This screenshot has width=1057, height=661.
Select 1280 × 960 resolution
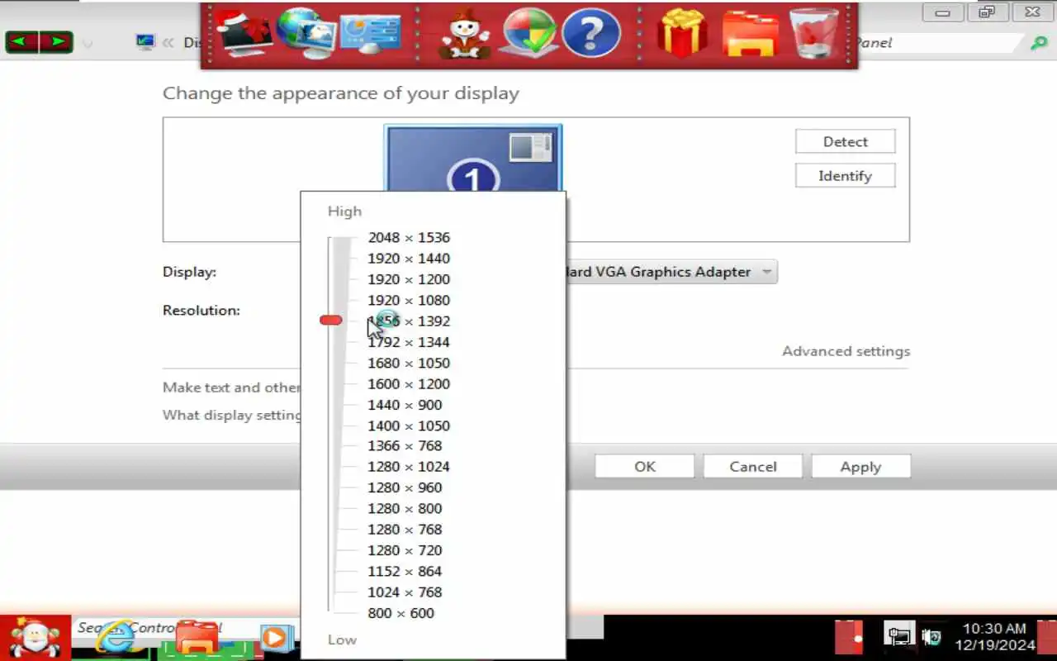point(405,487)
